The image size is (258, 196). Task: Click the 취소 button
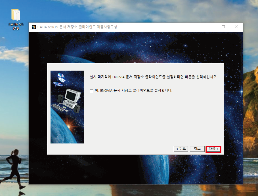tap(197, 149)
